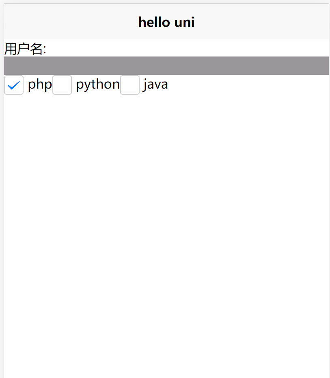Screen dimensions: 330x378
Task: Choose java as a language option
Action: tap(130, 85)
